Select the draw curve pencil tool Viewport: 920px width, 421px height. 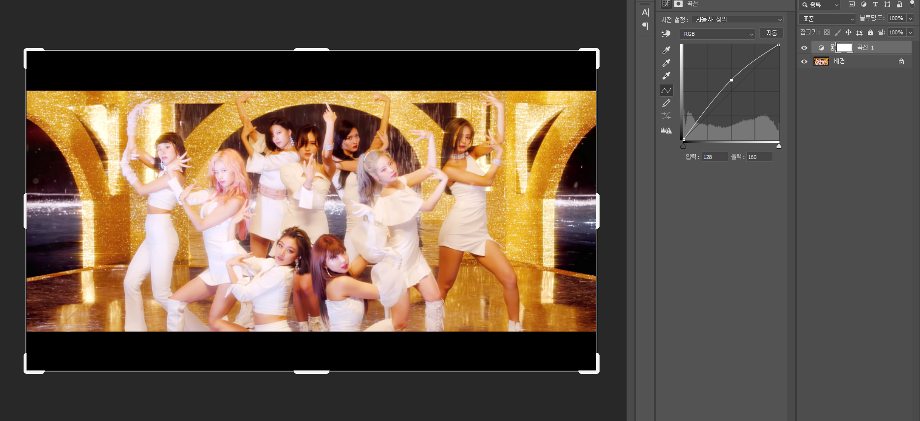666,103
